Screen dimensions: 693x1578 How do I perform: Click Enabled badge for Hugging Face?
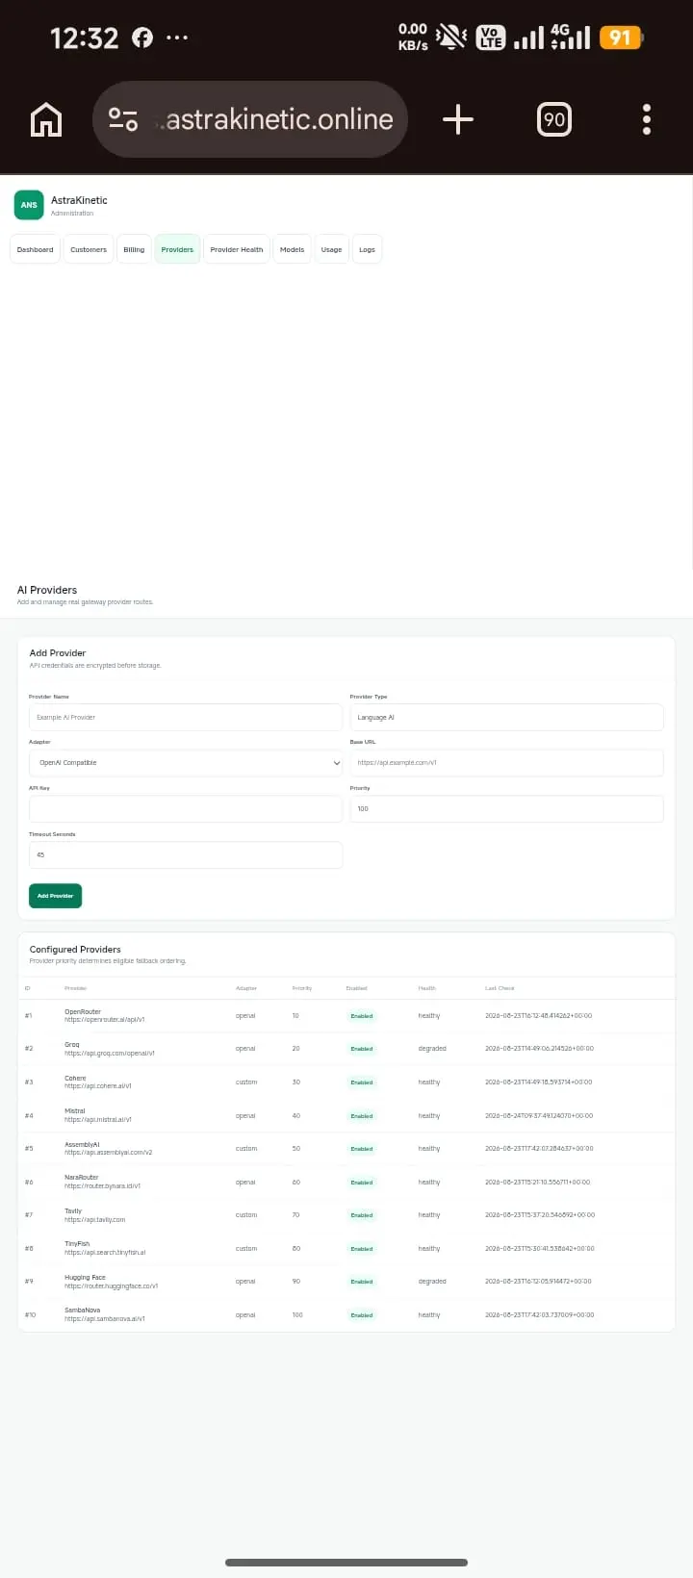[x=362, y=1282]
